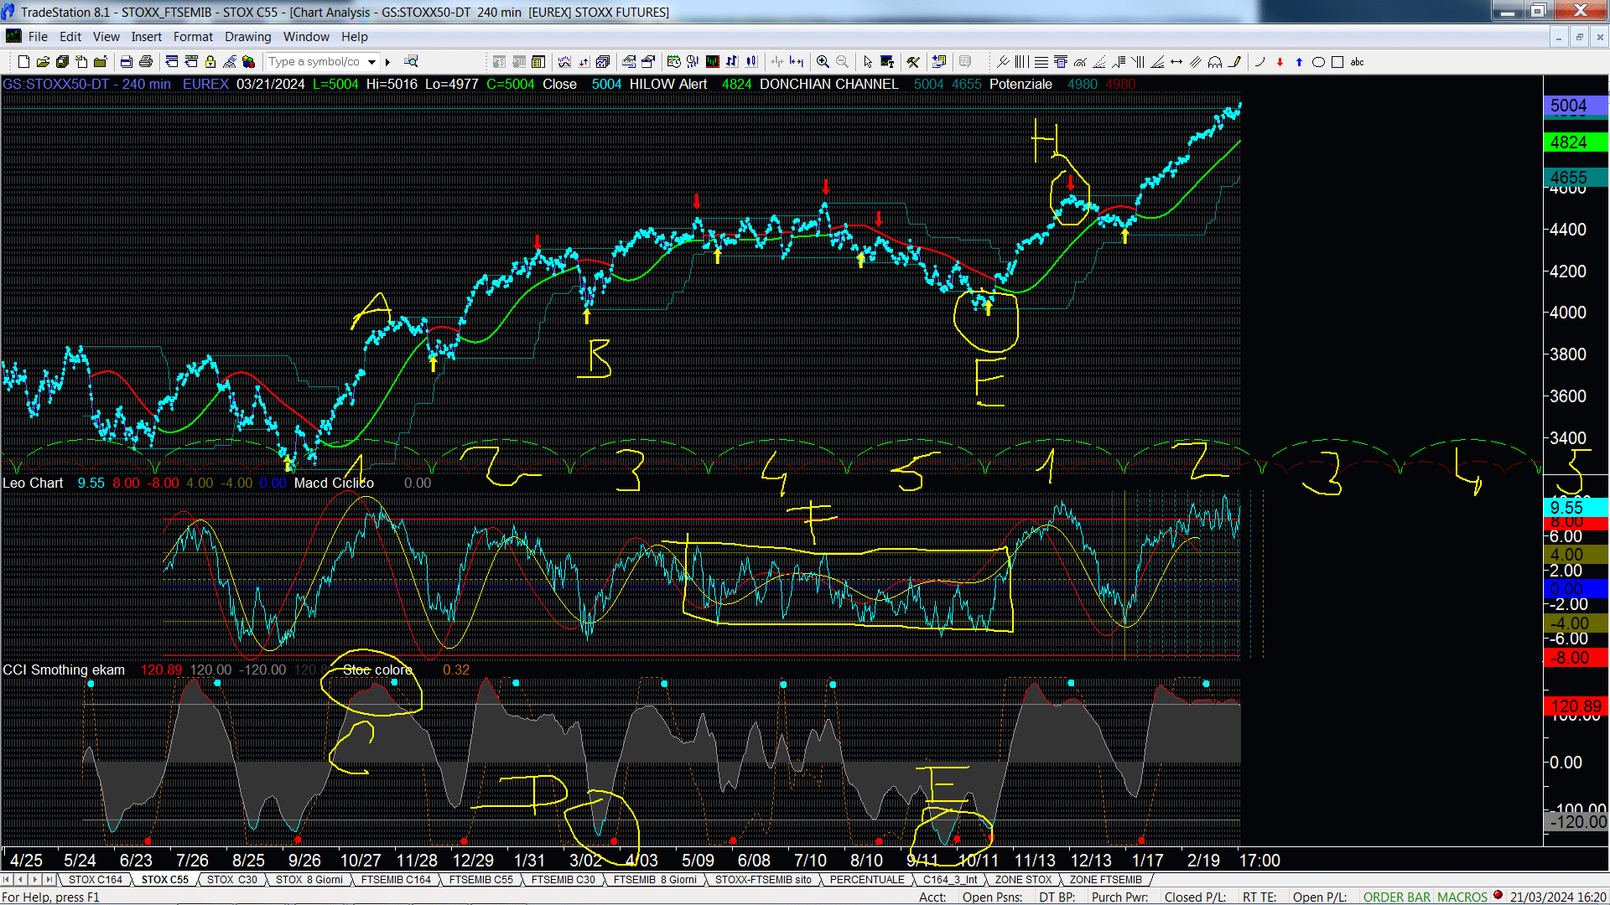Viewport: 1610px width, 905px height.
Task: Switch to the ZONE STOX tab
Action: pyautogui.click(x=1023, y=879)
